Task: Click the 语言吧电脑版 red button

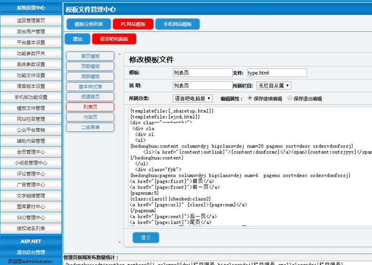Action: [114, 39]
